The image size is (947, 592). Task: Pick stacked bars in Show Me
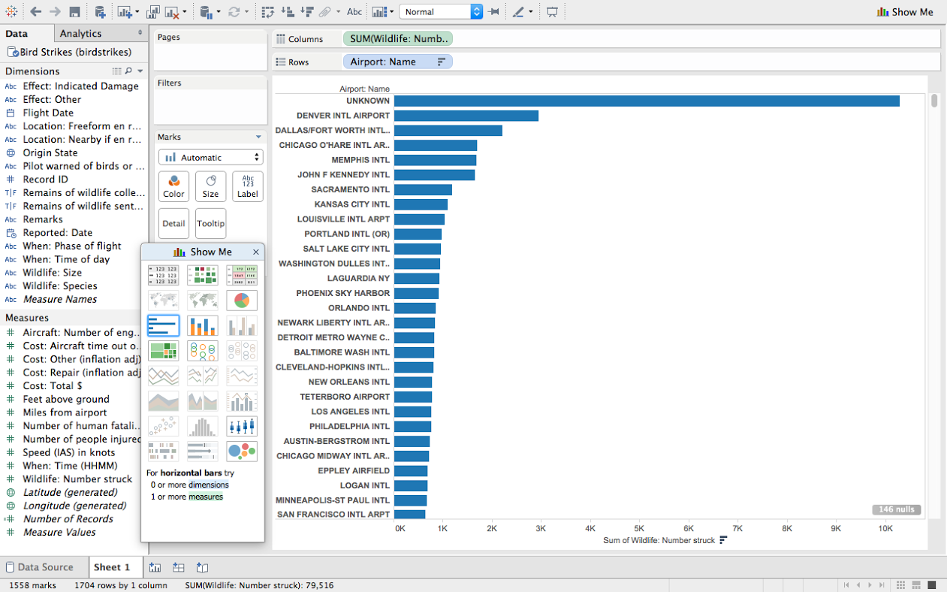pos(203,325)
